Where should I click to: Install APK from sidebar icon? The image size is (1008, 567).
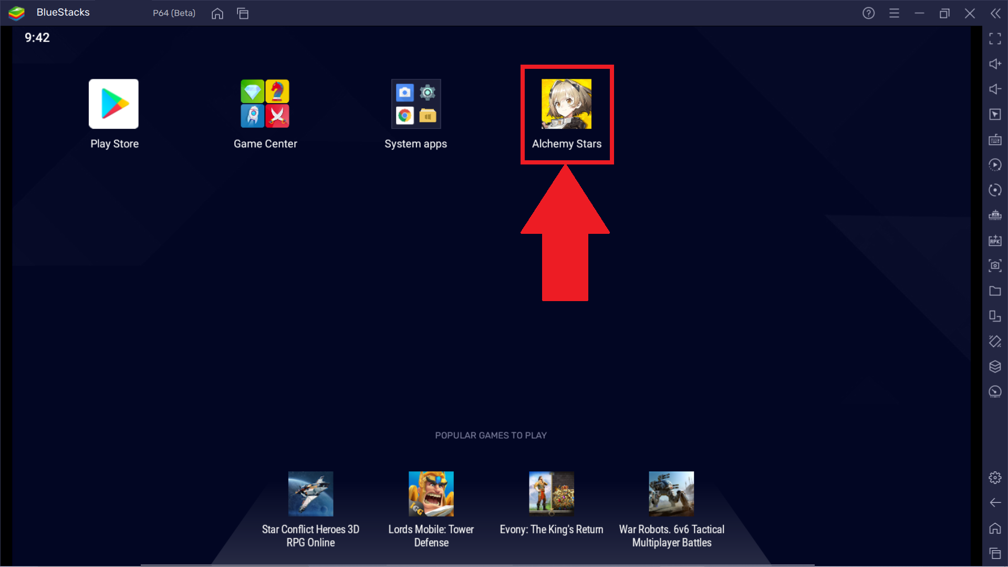(x=995, y=241)
